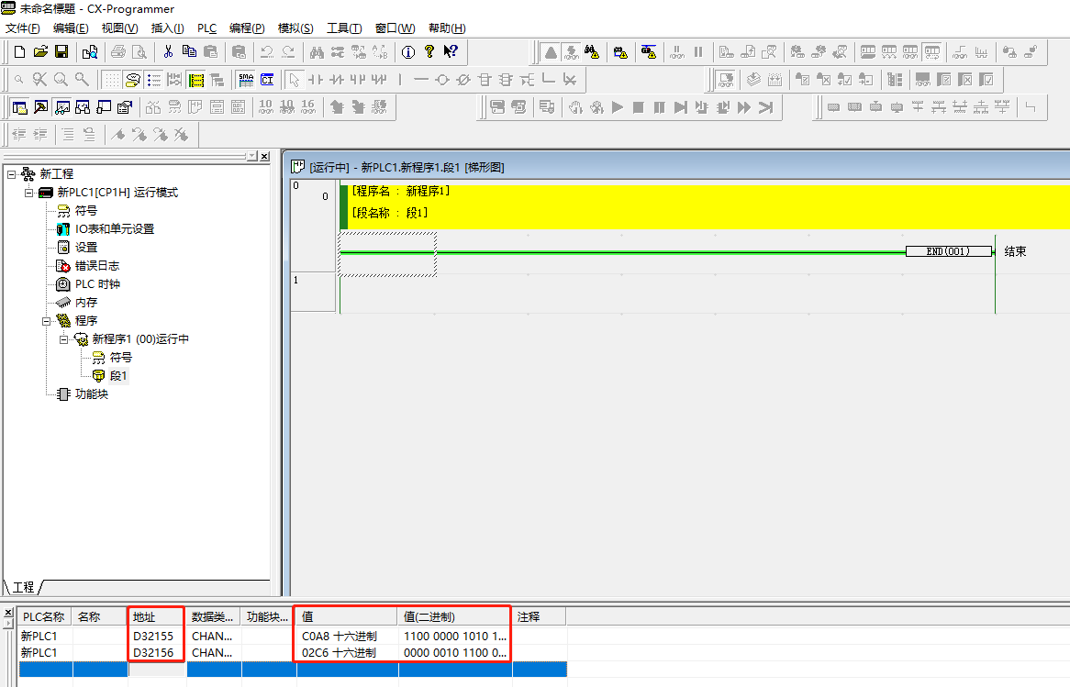The width and height of the screenshot is (1070, 687).
Task: Click online search binoculars warning icon
Action: (592, 52)
